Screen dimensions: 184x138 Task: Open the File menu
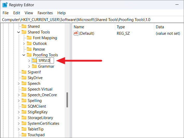pyautogui.click(x=5, y=13)
